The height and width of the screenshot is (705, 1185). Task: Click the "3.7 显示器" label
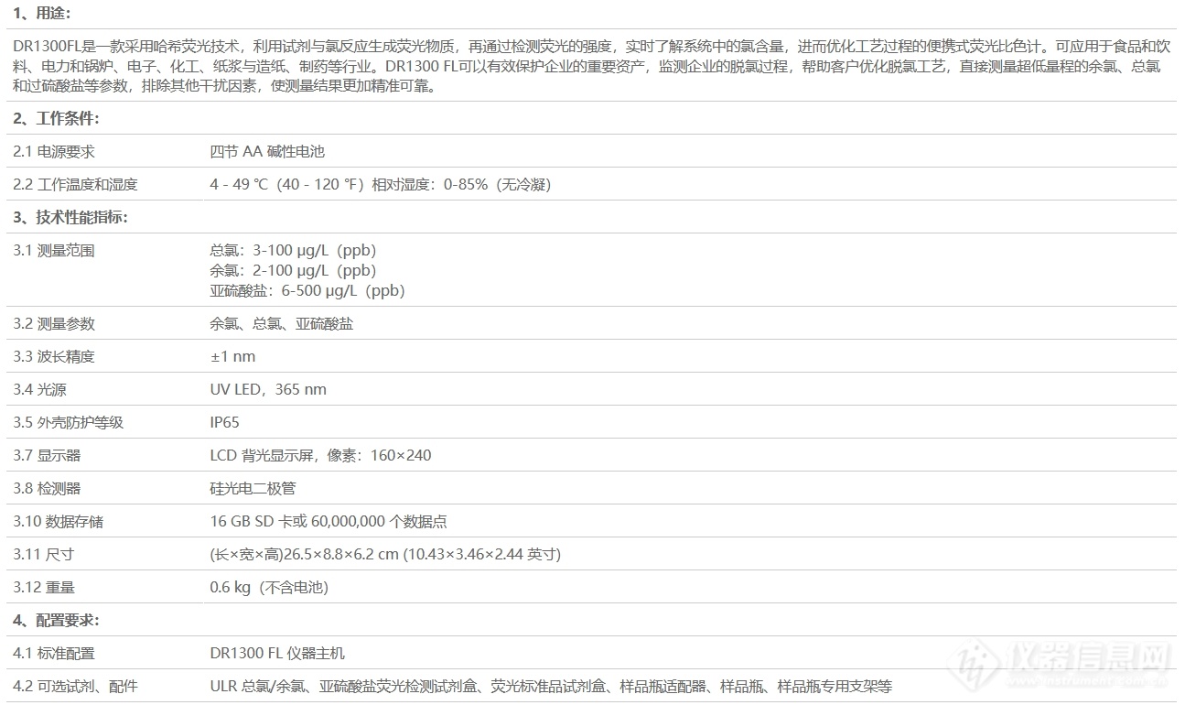tap(47, 455)
